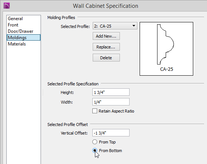Click the CA-25 molding profile preview
This screenshot has height=164, width=207.
click(166, 49)
